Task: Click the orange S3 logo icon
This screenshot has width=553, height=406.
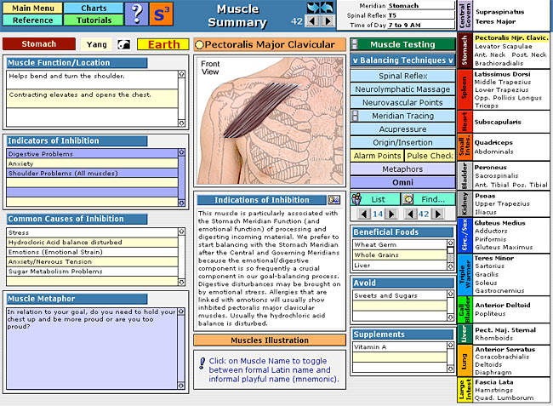Action: 161,14
